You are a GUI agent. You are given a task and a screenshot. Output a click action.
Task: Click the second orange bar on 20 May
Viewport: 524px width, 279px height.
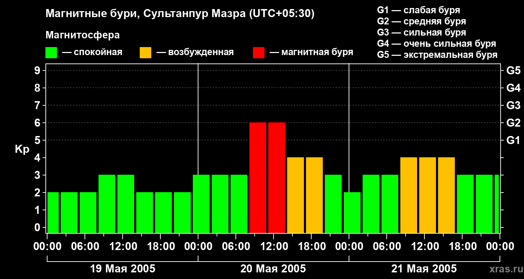click(x=314, y=195)
